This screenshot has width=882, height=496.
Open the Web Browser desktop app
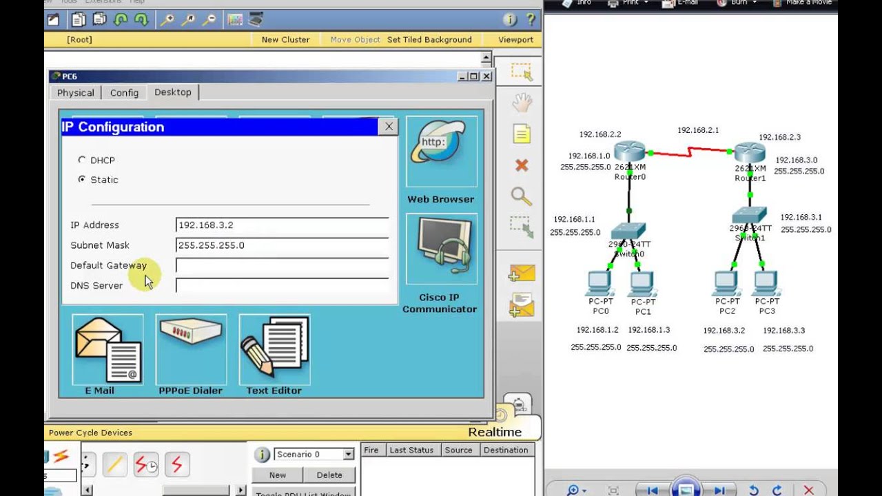click(442, 152)
